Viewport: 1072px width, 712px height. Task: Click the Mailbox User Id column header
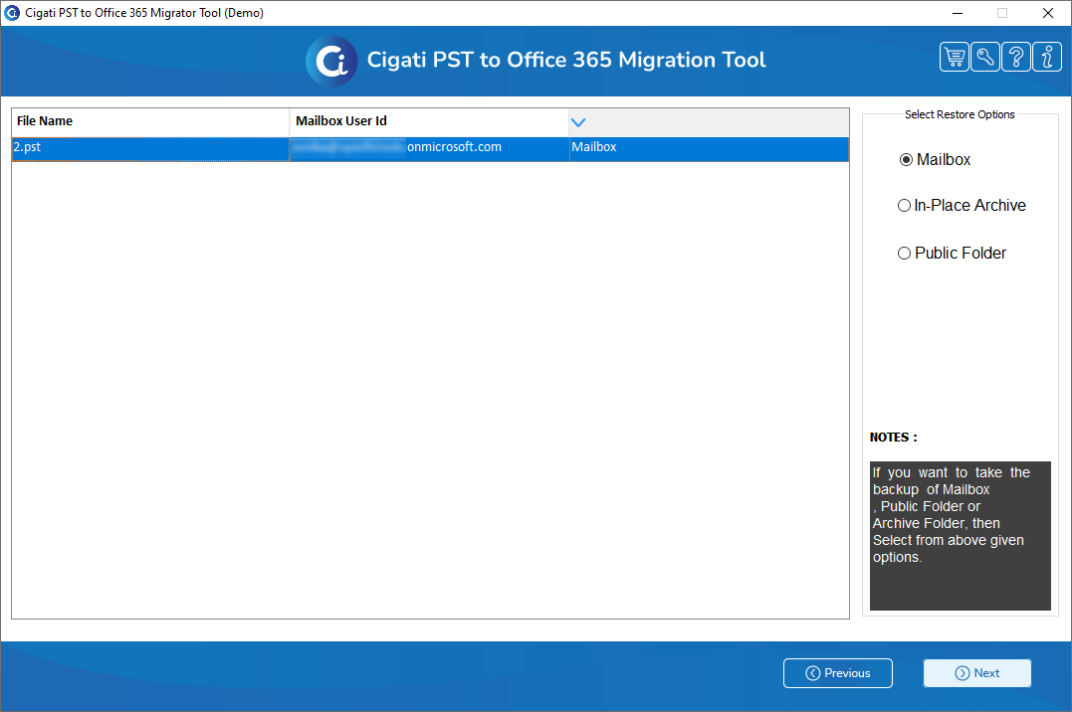click(429, 121)
